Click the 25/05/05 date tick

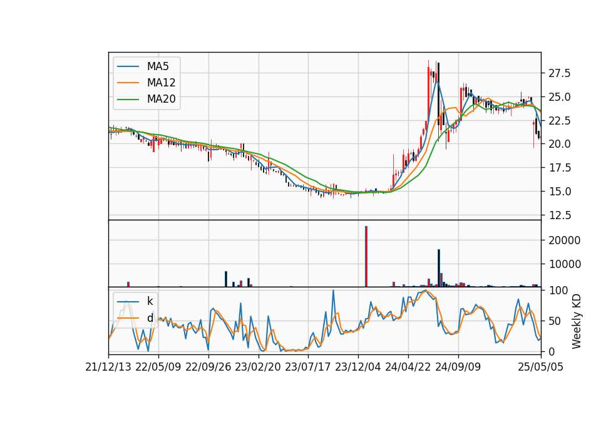point(541,367)
